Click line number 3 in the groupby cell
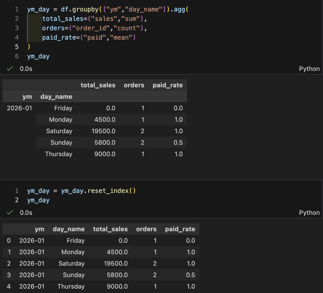 [17, 28]
